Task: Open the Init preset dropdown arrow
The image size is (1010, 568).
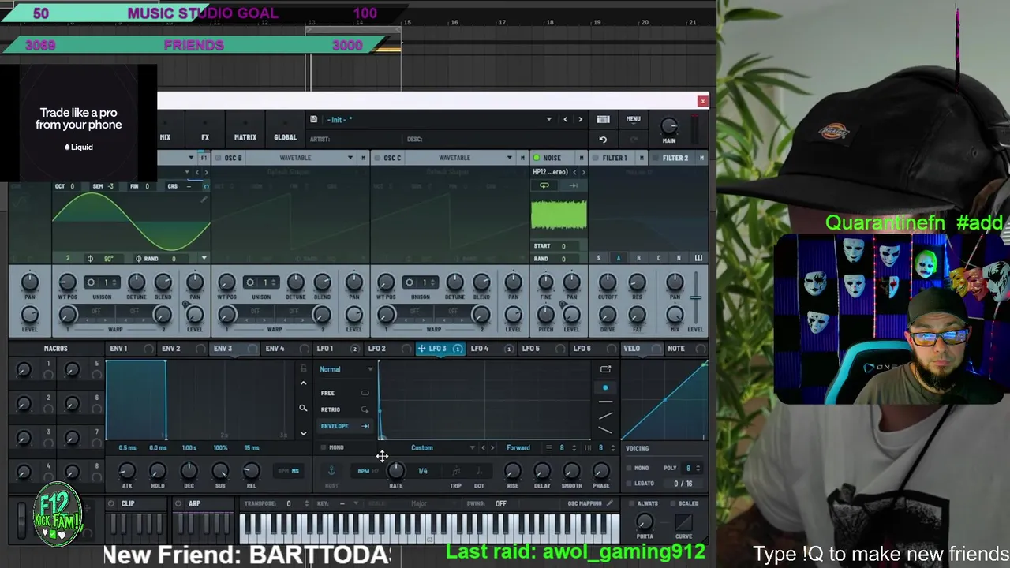Action: (549, 119)
